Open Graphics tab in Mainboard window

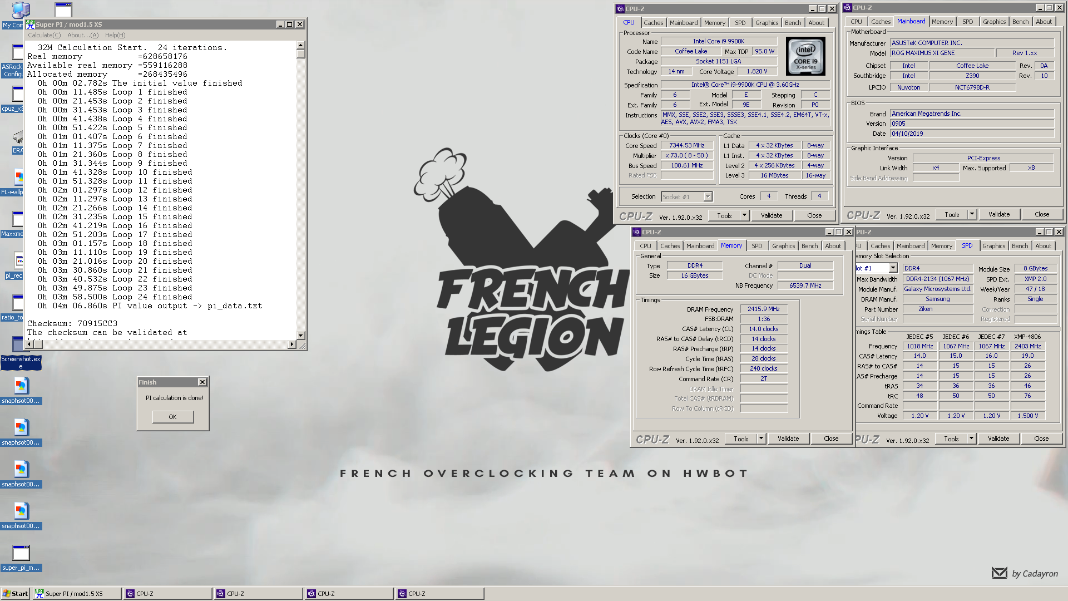coord(994,22)
